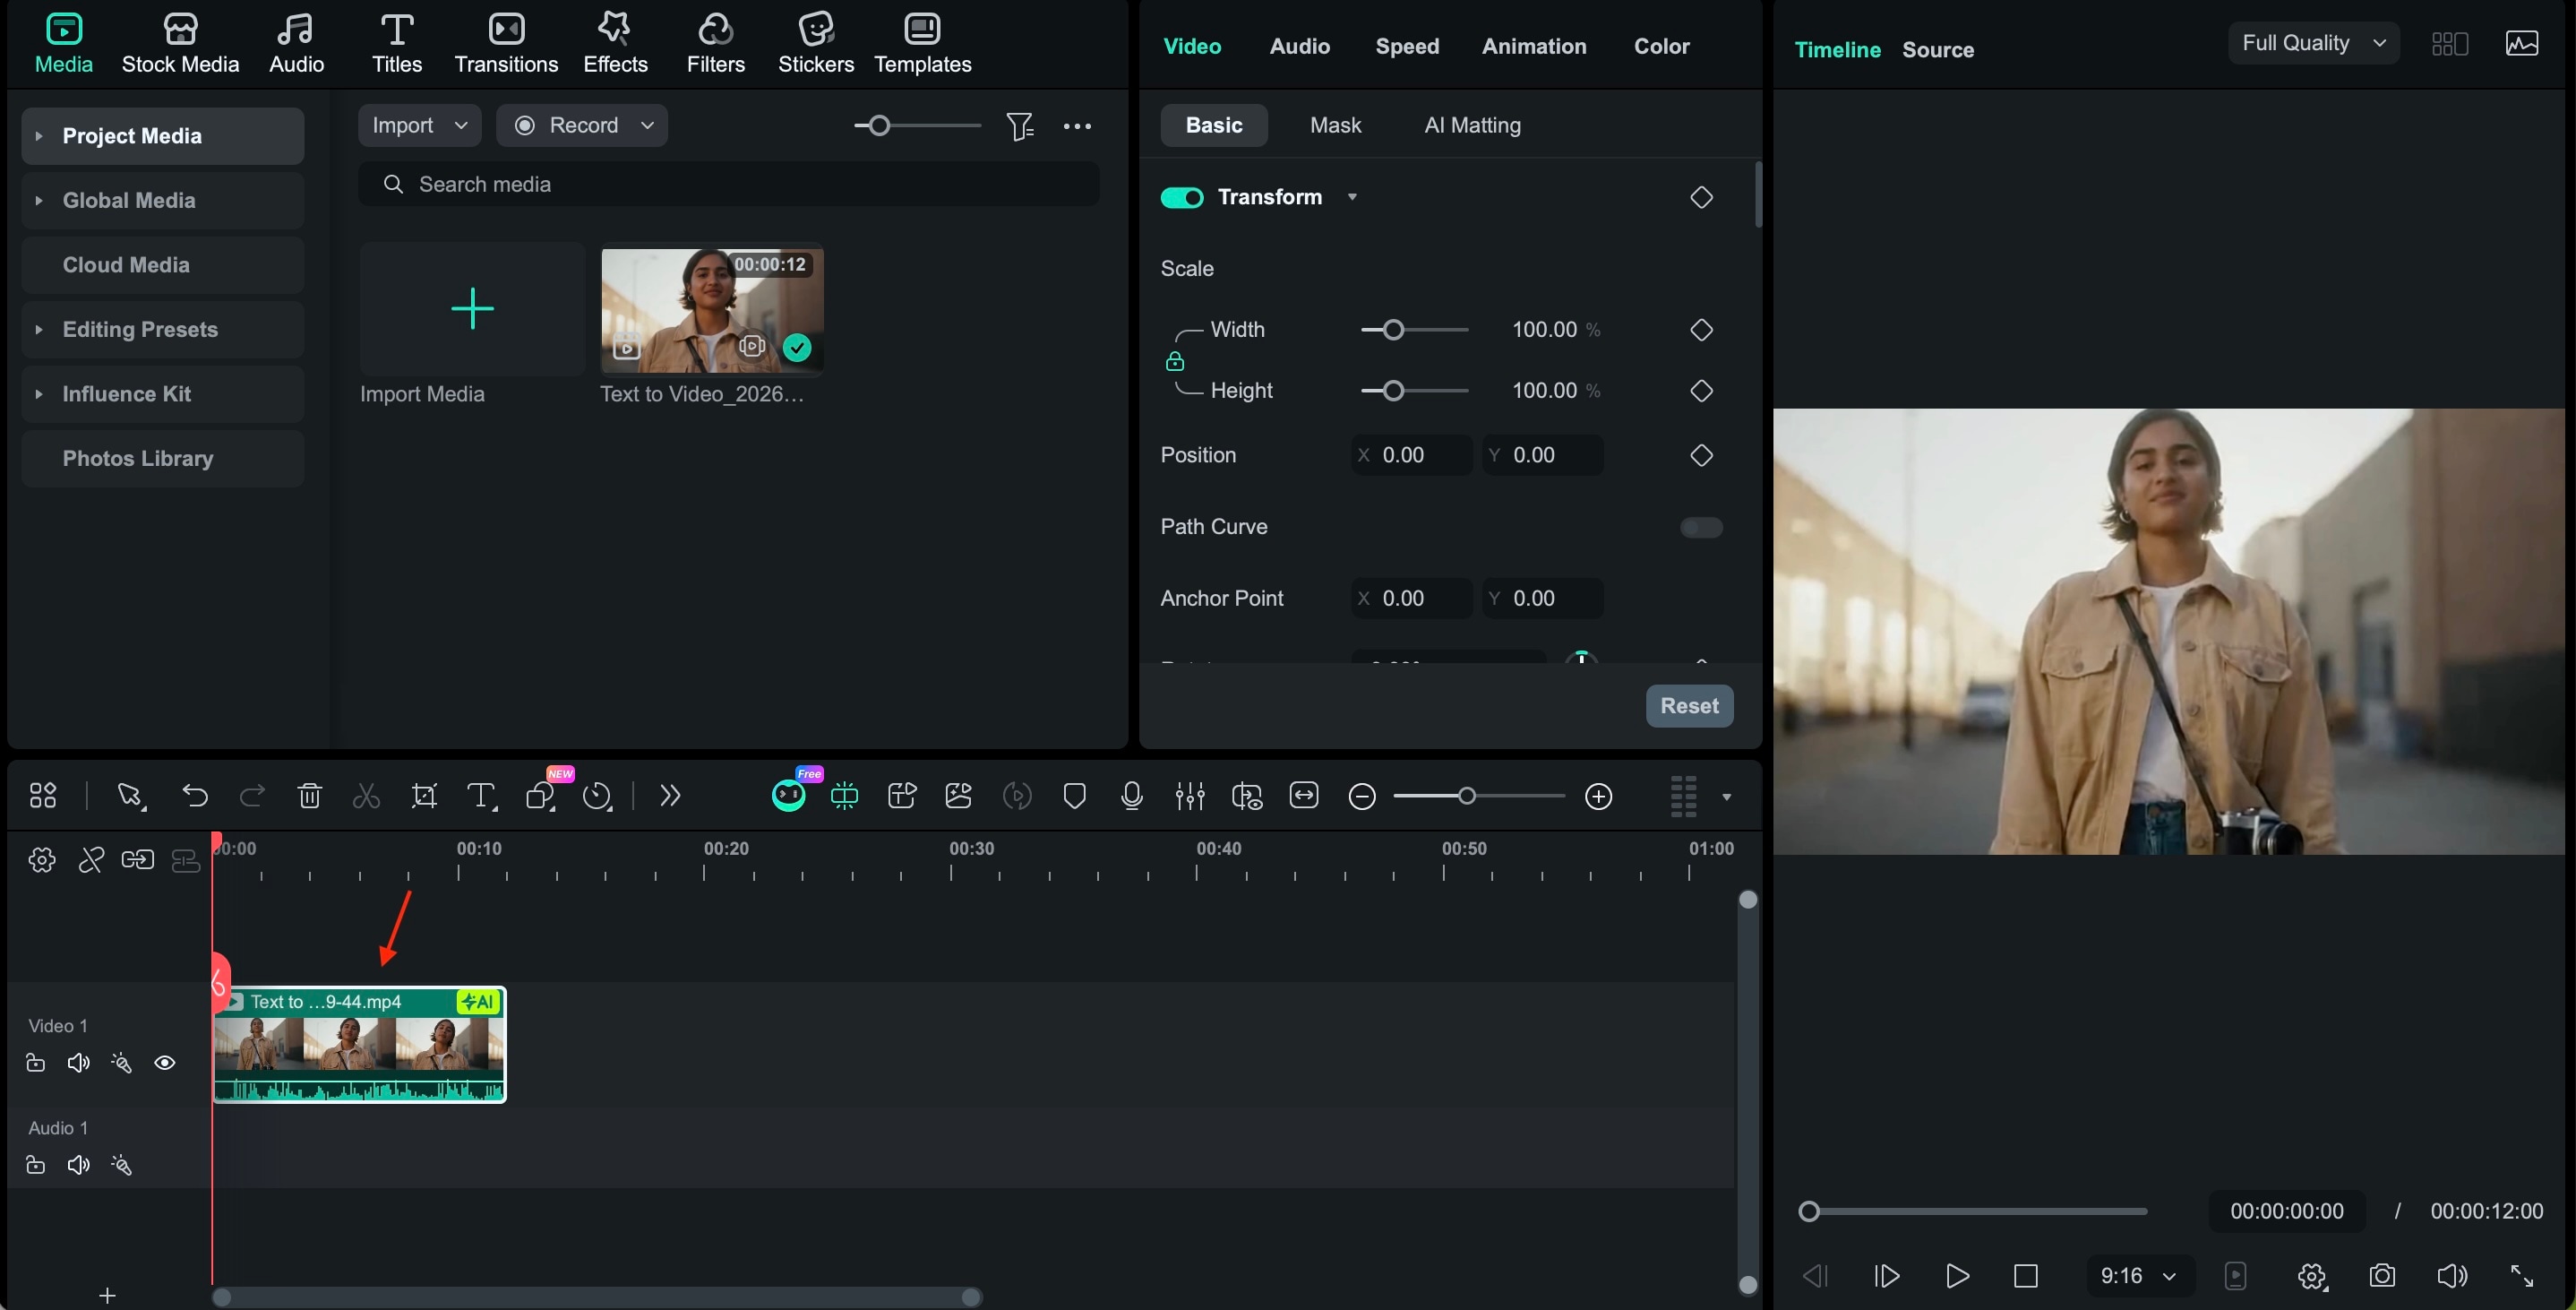Disable the Transform toggle
2576x1310 pixels.
coord(1182,196)
